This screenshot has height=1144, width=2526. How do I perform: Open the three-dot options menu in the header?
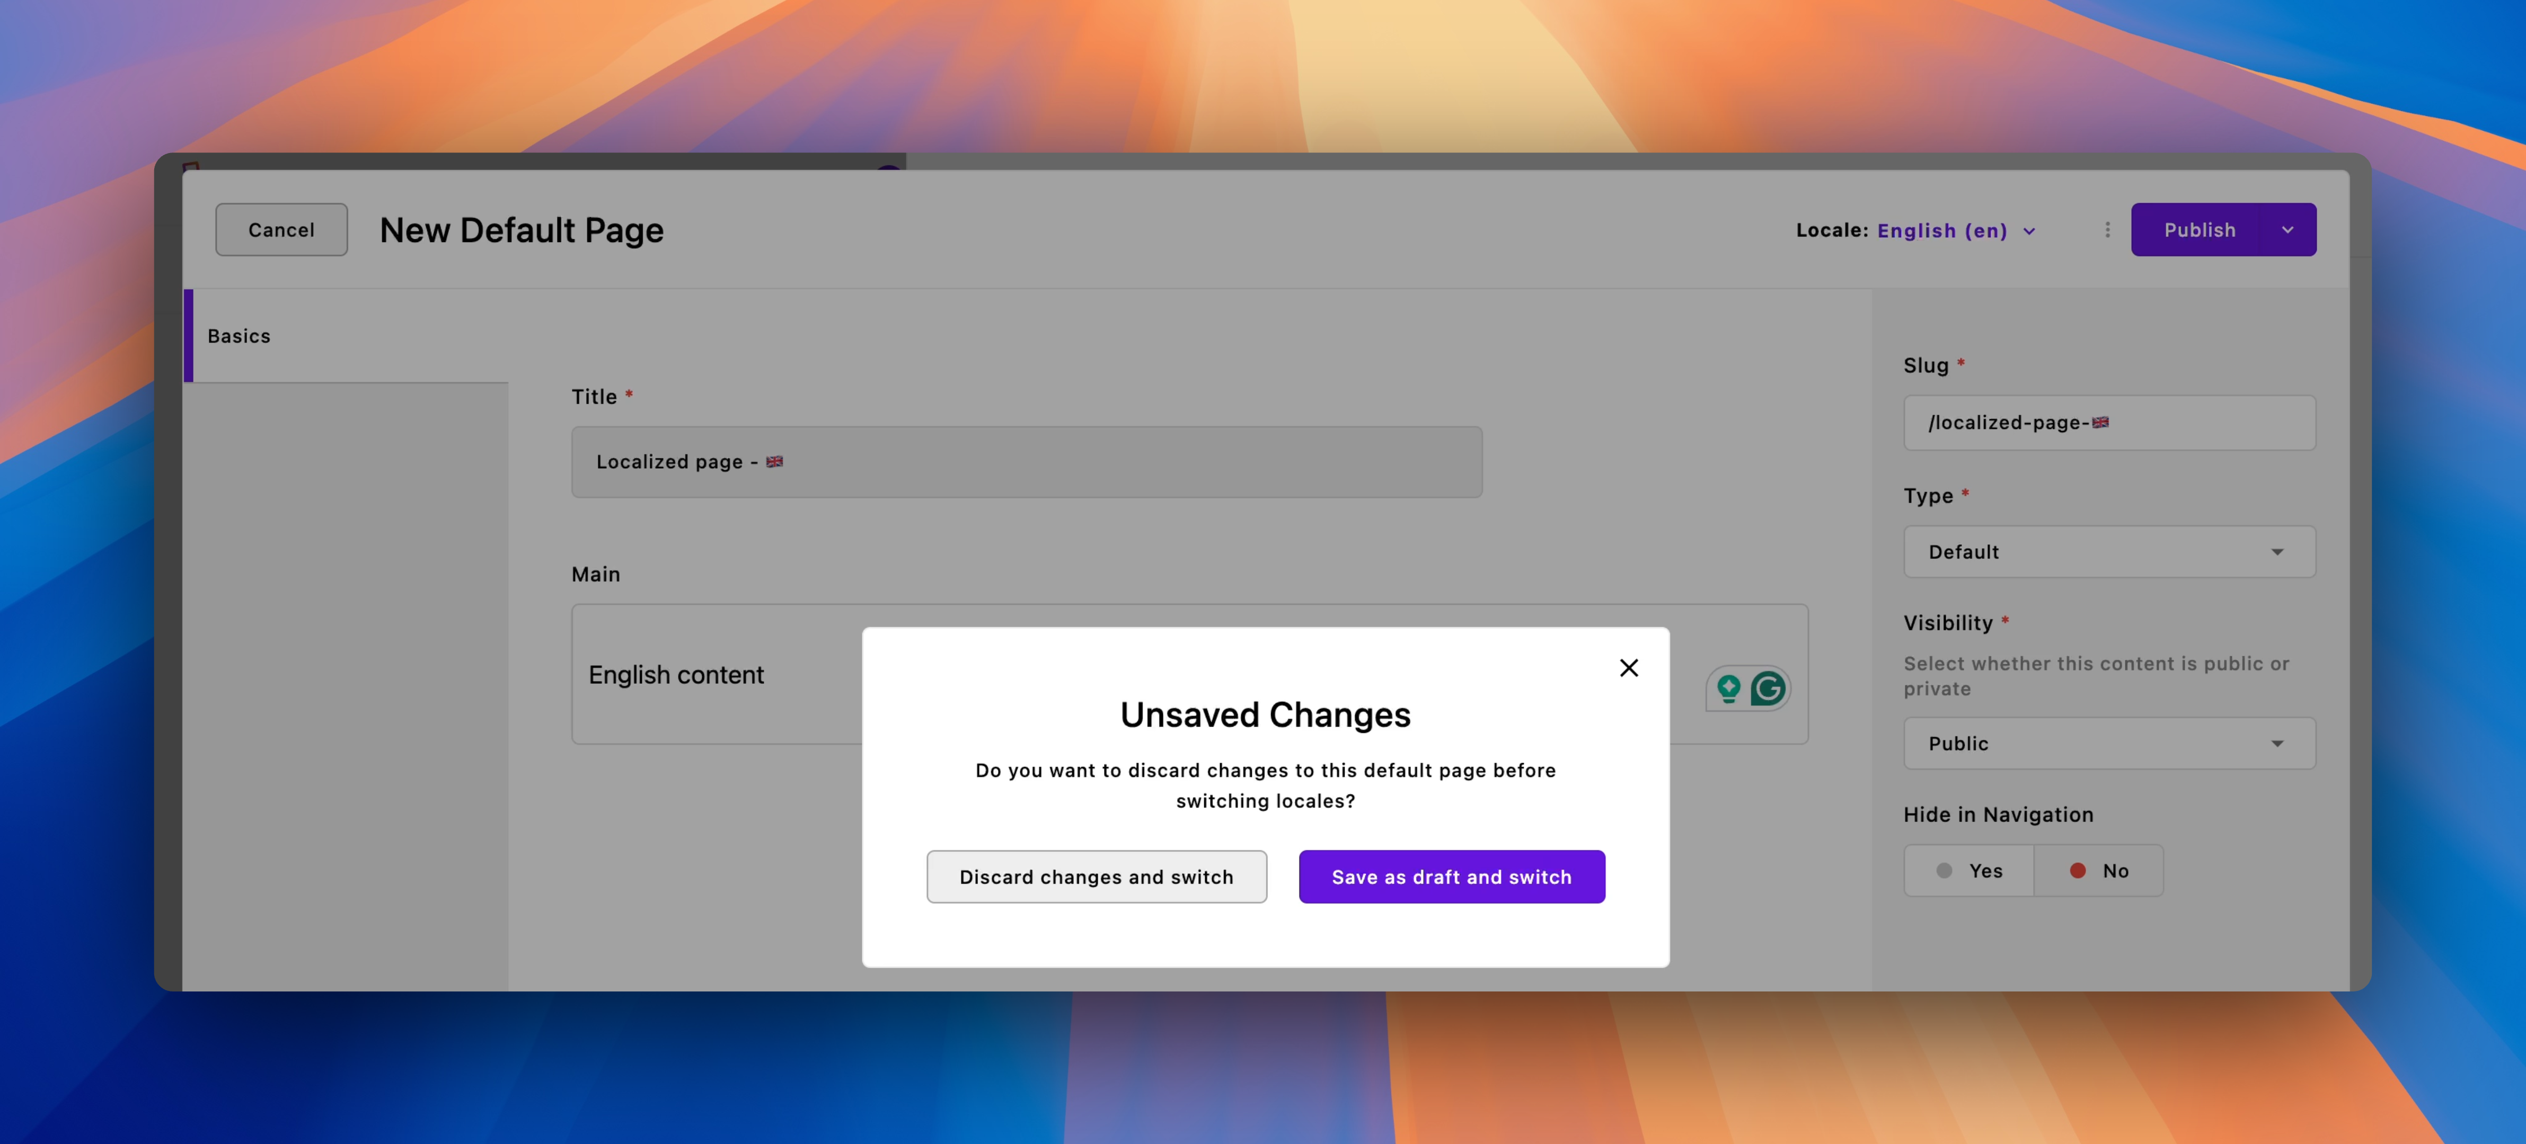(2106, 229)
